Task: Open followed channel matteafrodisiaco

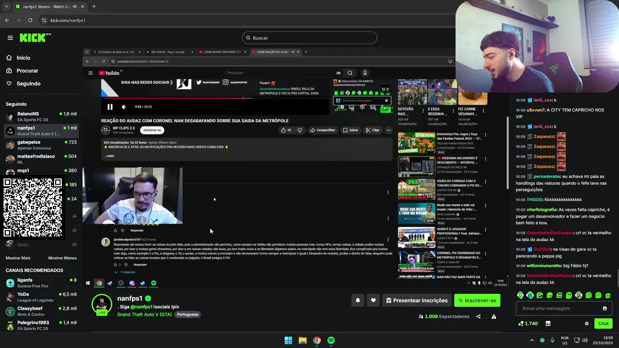Action: [41, 159]
